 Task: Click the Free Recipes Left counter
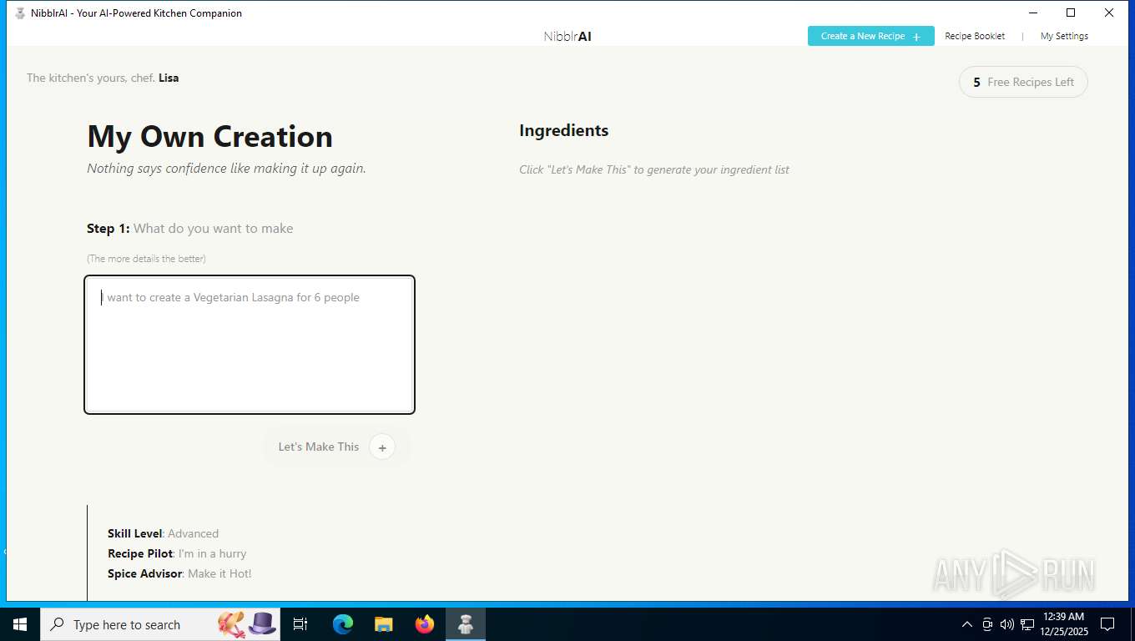pyautogui.click(x=1023, y=82)
